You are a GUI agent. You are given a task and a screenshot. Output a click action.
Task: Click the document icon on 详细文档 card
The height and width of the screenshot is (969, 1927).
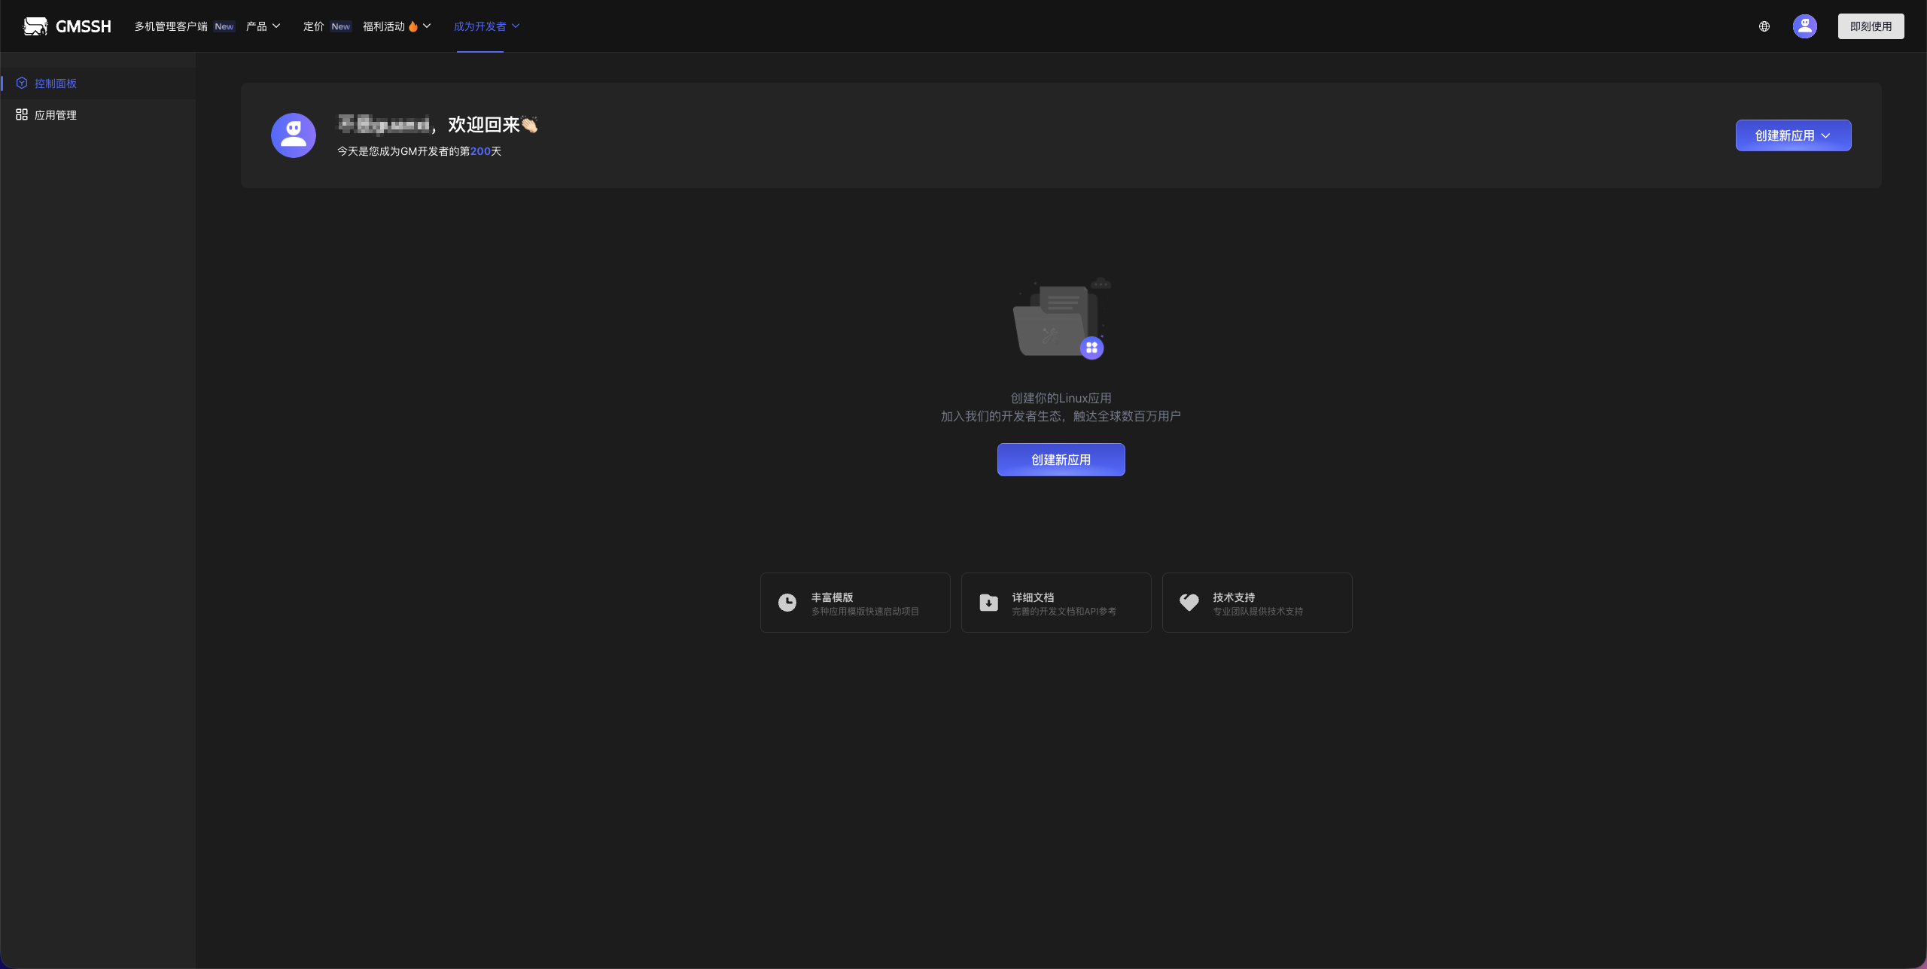pyautogui.click(x=988, y=602)
